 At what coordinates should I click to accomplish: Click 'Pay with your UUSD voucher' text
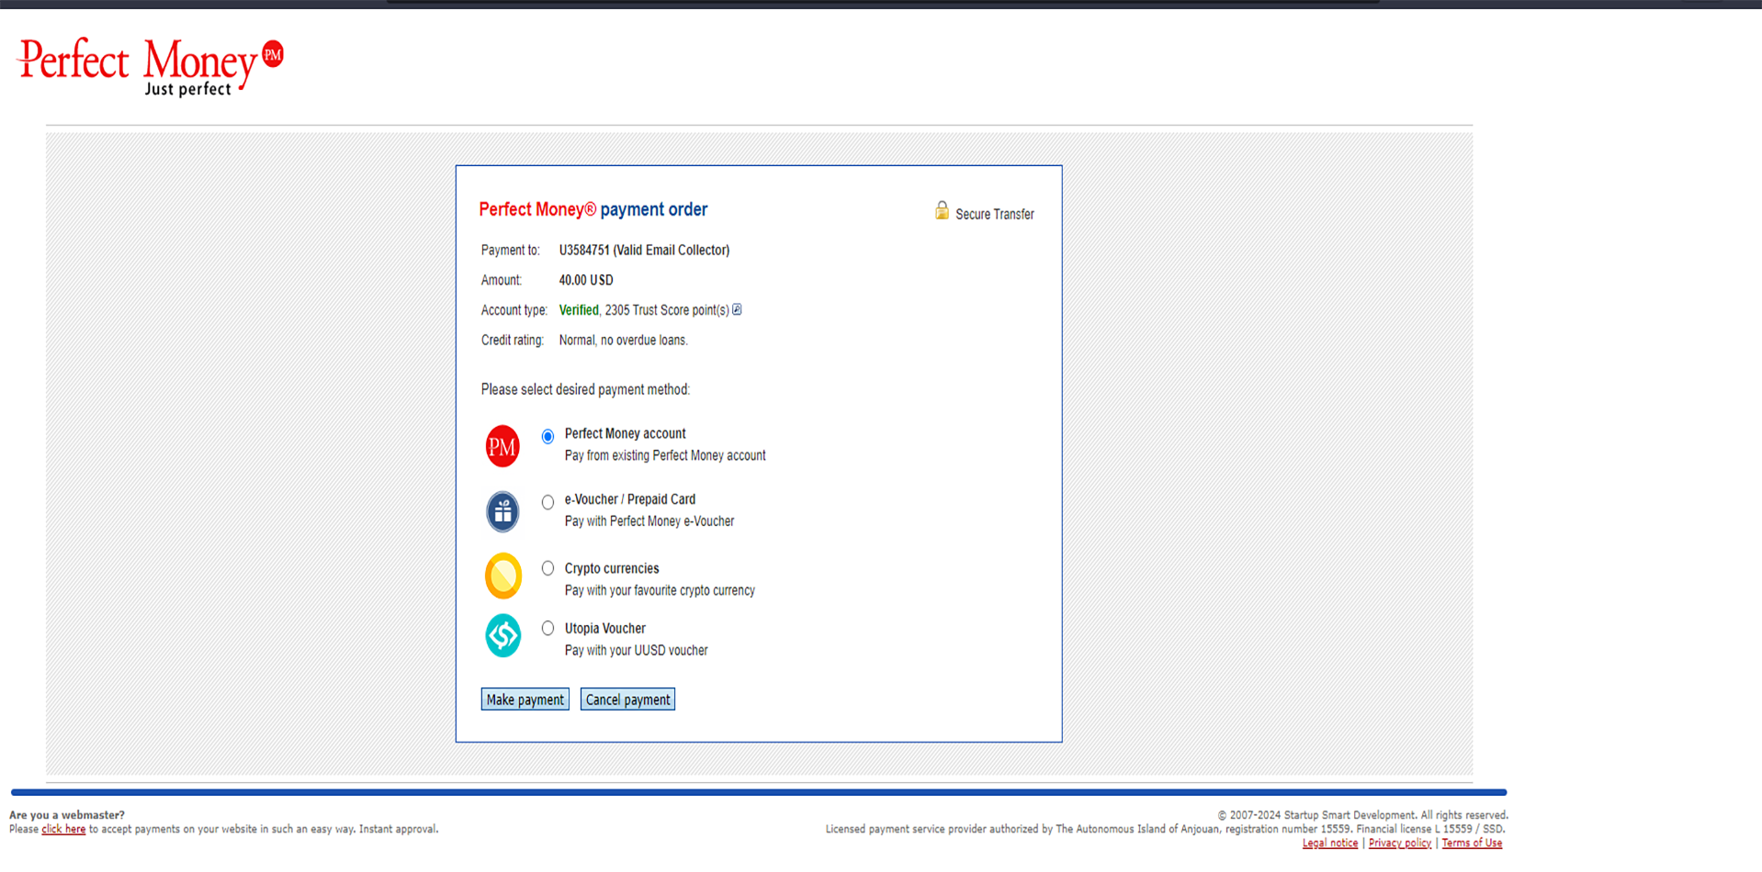click(x=637, y=650)
